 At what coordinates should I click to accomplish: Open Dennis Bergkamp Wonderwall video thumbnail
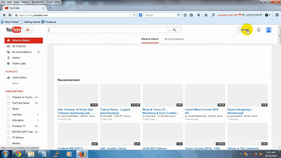click(x=248, y=96)
